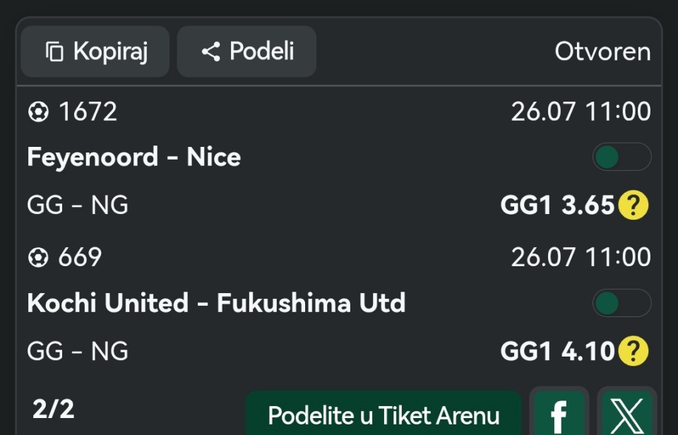Image resolution: width=678 pixels, height=435 pixels.
Task: Toggle the switch for Feyenoord - Nice
Action: point(621,157)
